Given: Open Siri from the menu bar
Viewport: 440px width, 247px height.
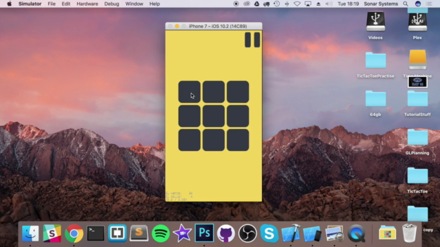Looking at the screenshot, I should click(418, 4).
